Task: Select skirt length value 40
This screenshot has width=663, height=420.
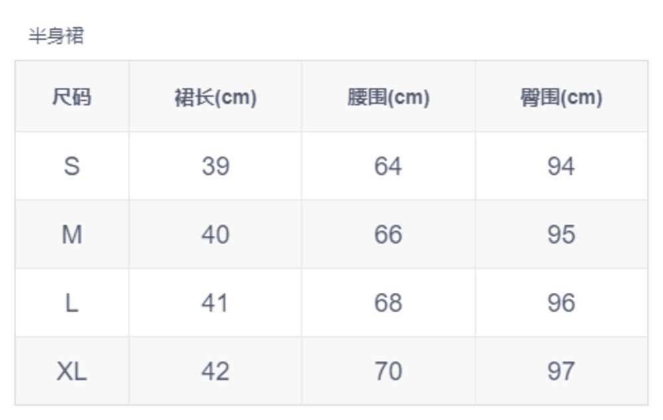Action: 215,235
